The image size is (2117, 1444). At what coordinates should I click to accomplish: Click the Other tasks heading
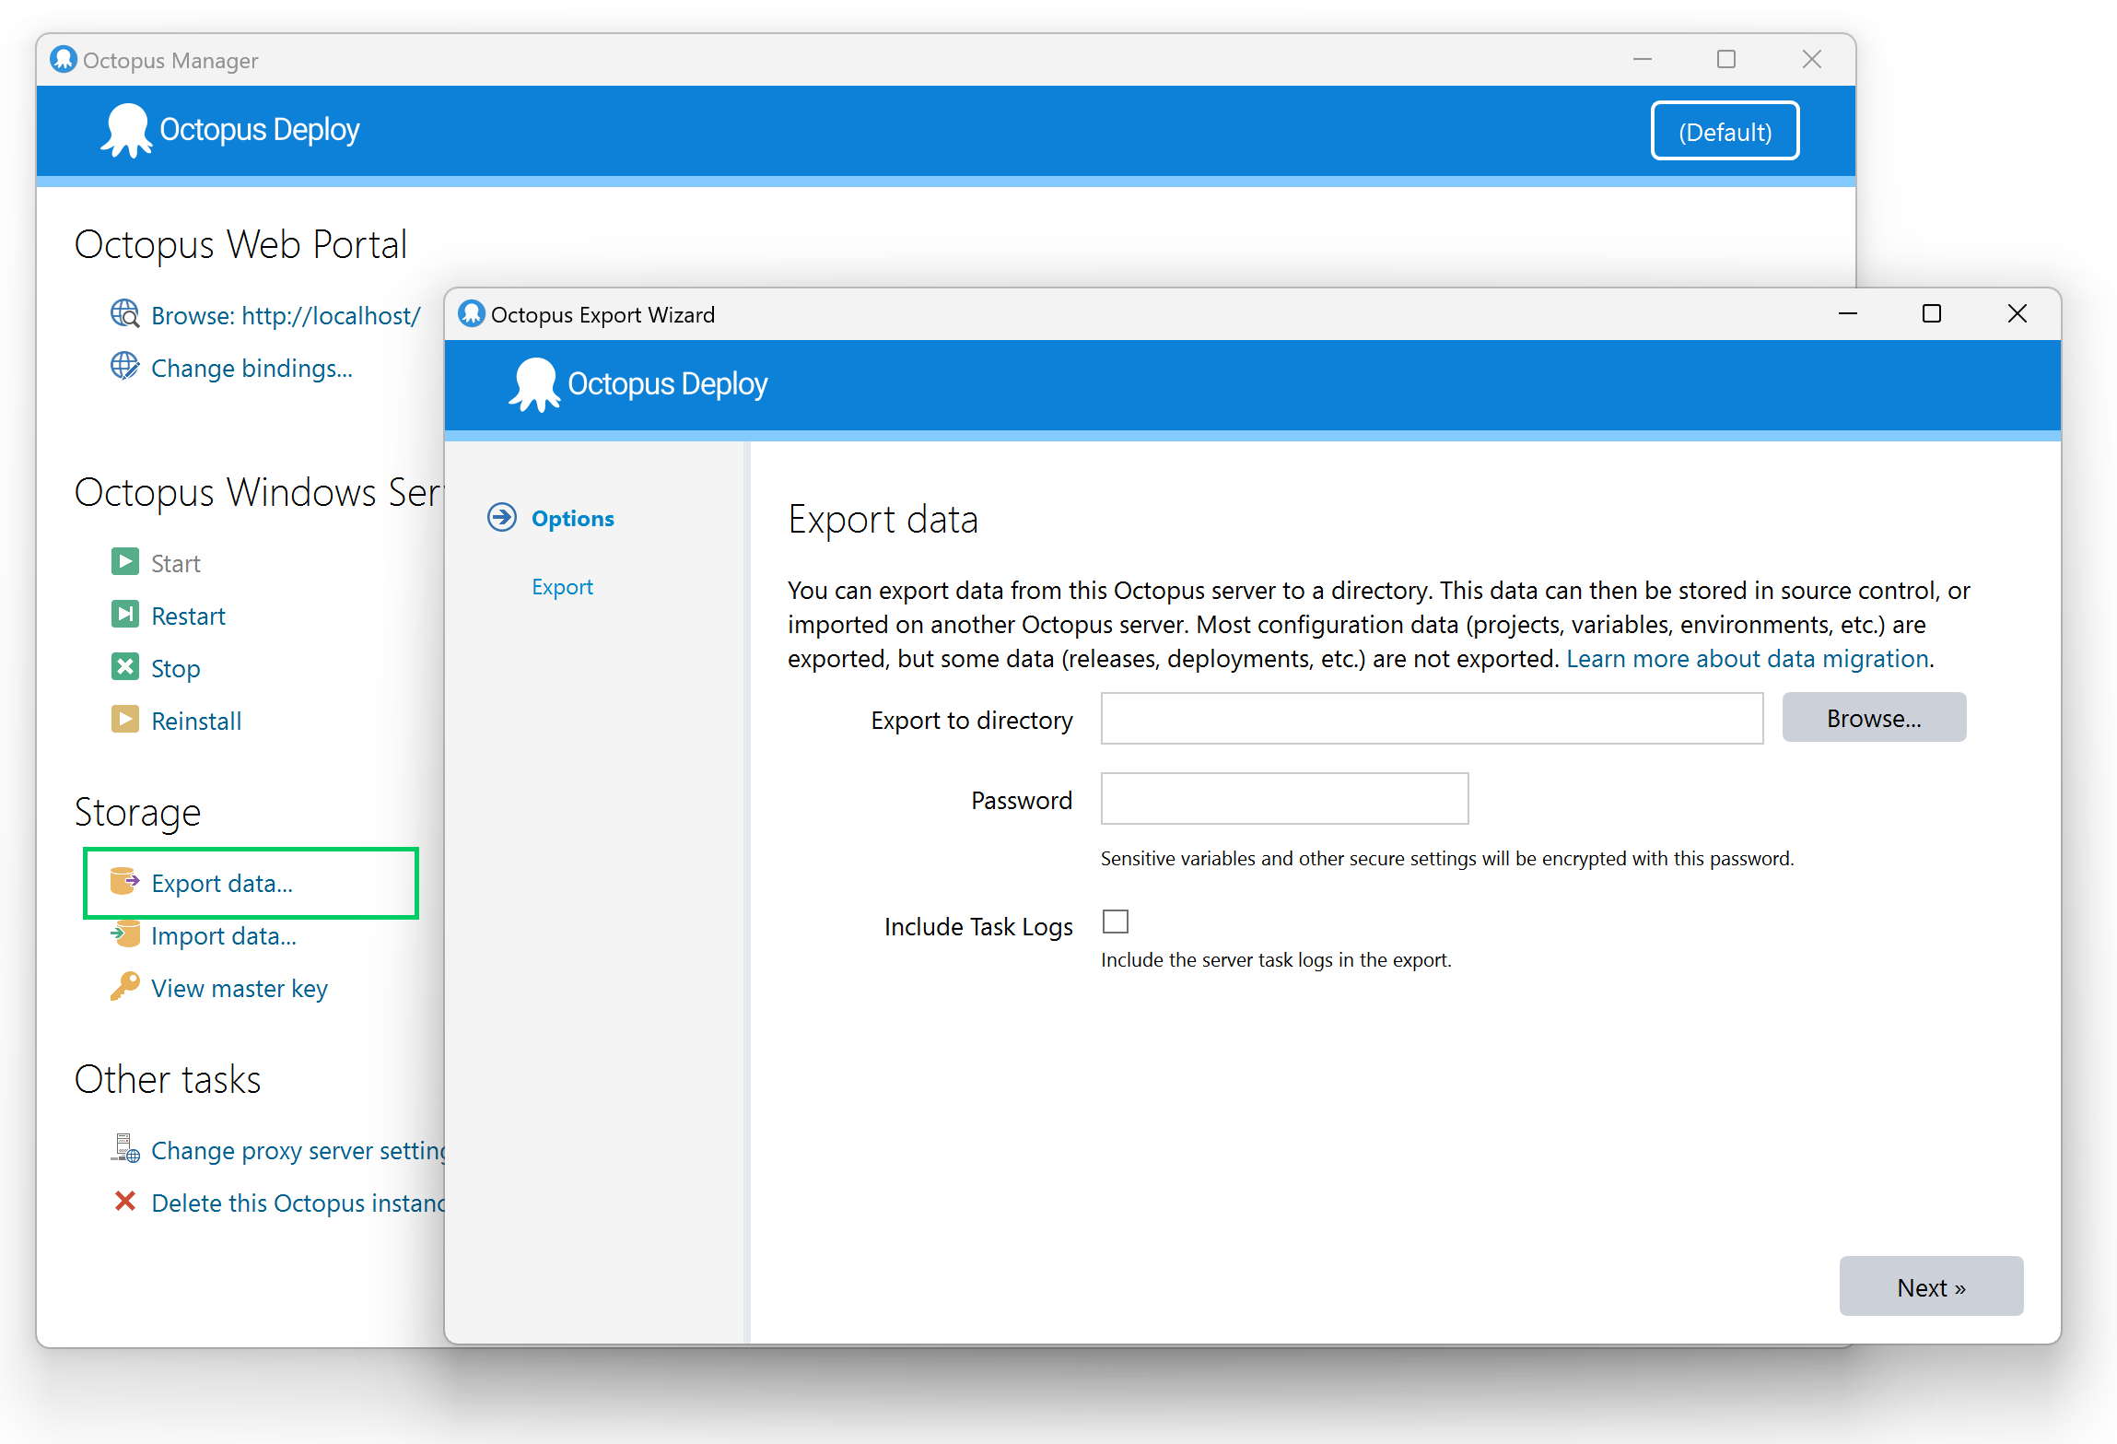168,1079
